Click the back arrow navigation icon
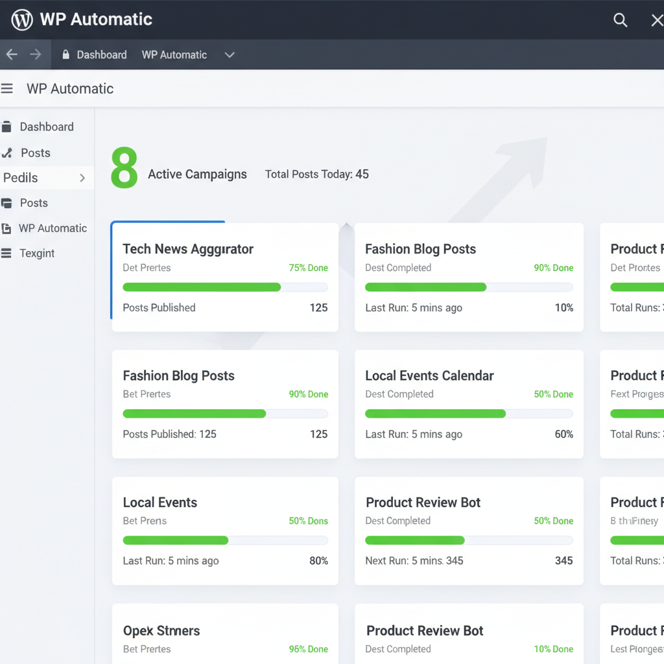 coord(11,54)
